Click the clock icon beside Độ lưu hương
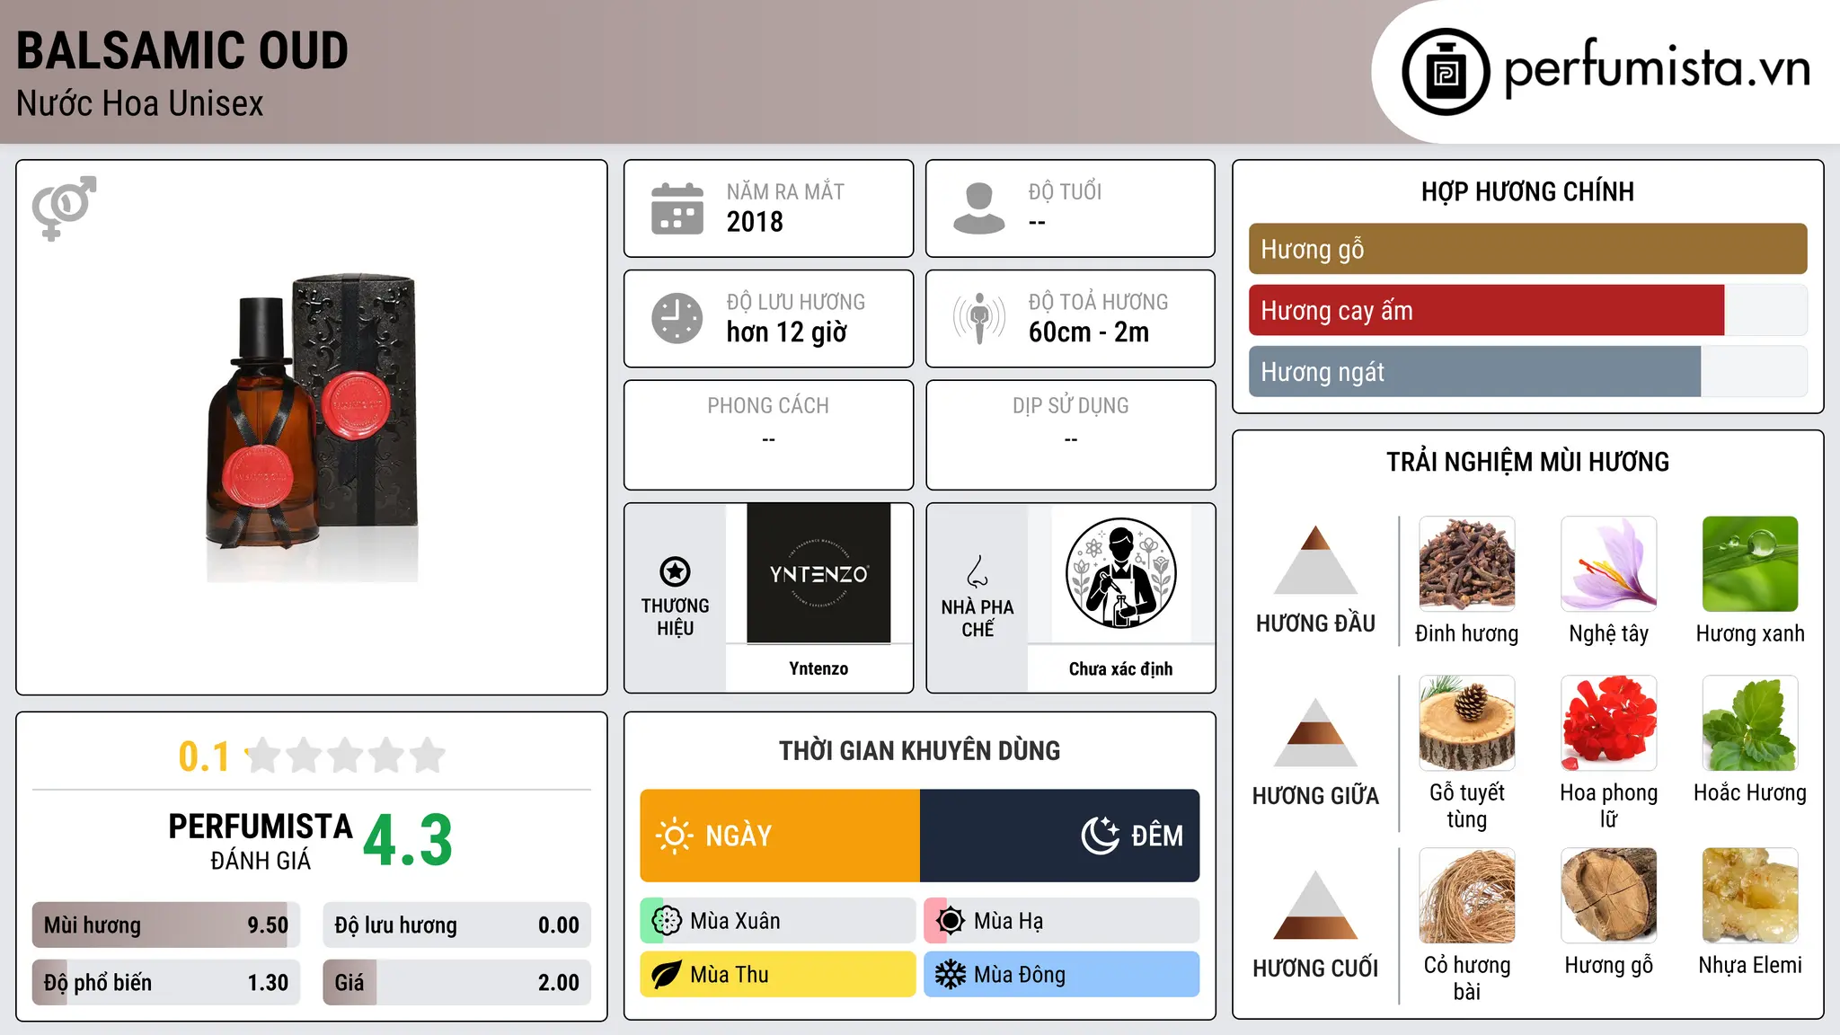Viewport: 1840px width, 1035px height. point(677,318)
